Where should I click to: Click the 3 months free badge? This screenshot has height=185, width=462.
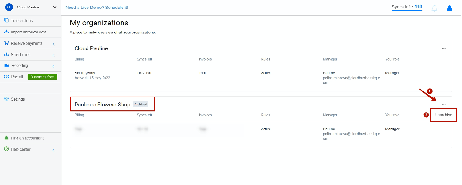tap(43, 77)
